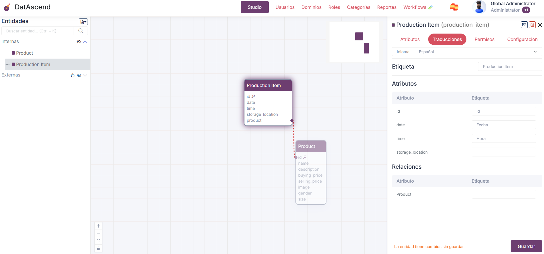
Task: Click the red delete entity trash icon
Action: pyautogui.click(x=532, y=25)
